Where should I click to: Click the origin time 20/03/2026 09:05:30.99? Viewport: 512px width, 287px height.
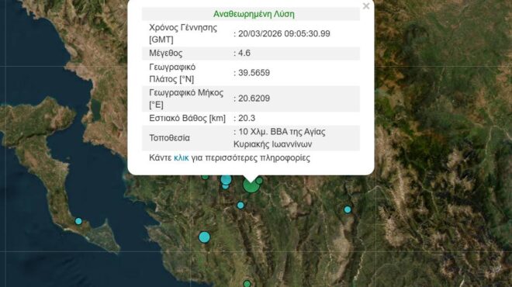pyautogui.click(x=284, y=33)
